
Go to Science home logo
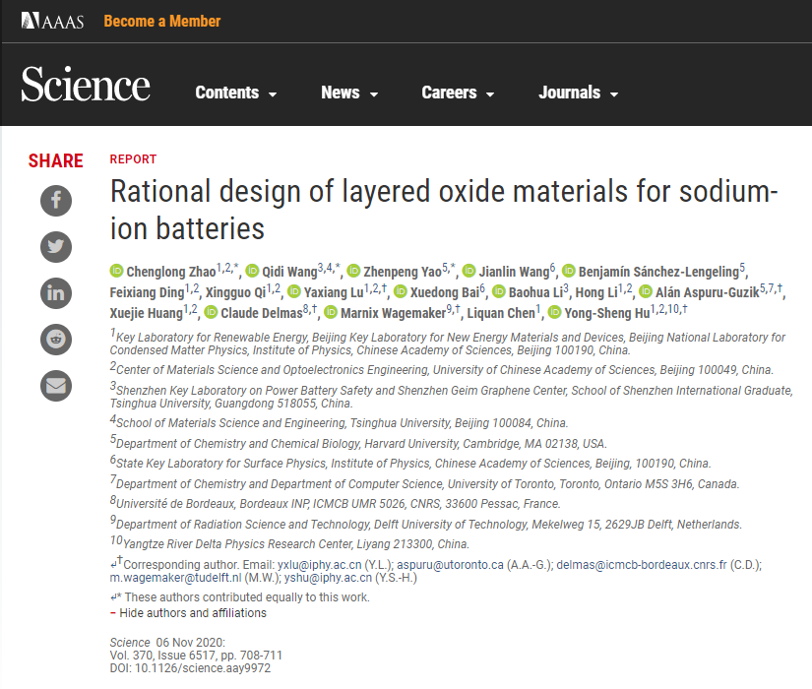[86, 87]
